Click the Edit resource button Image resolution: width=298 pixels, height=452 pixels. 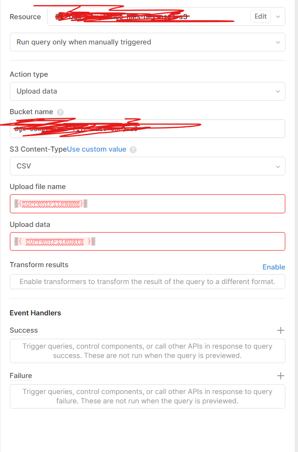click(x=260, y=16)
